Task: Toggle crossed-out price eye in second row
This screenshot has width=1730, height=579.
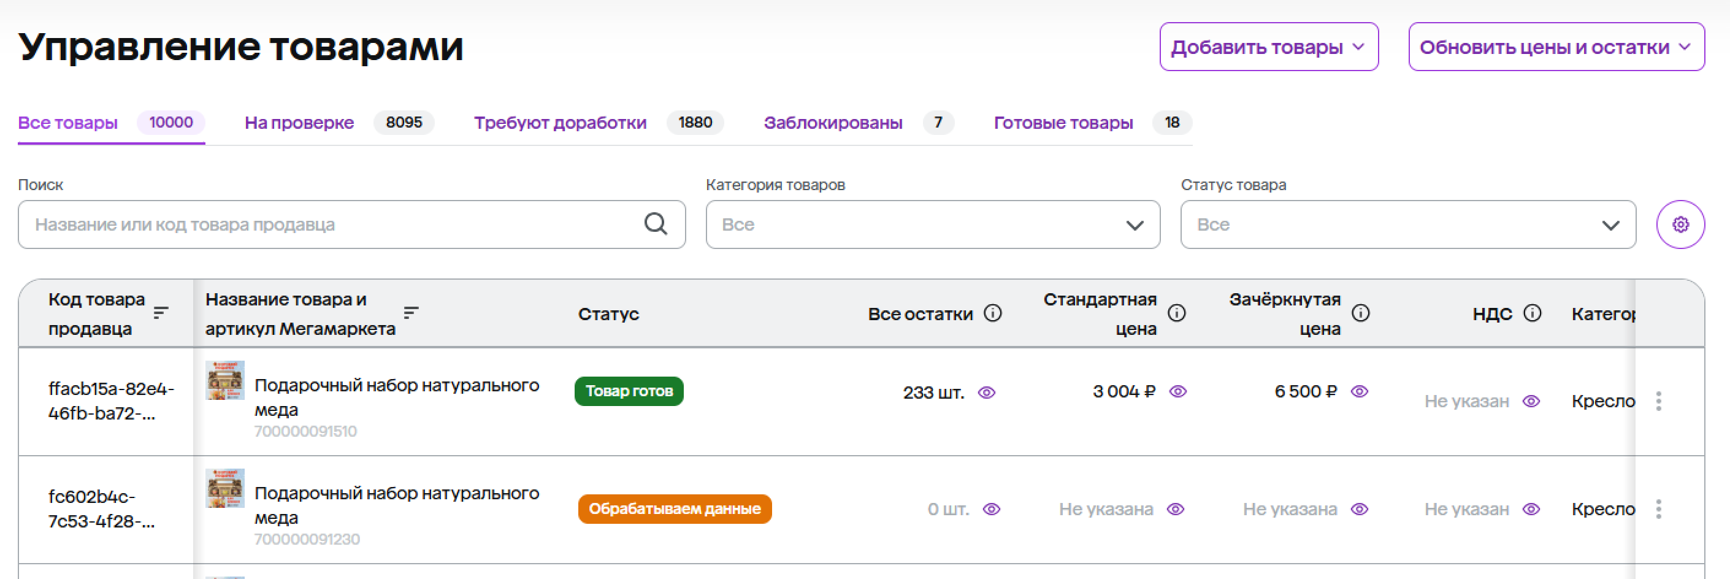Action: 1359,509
